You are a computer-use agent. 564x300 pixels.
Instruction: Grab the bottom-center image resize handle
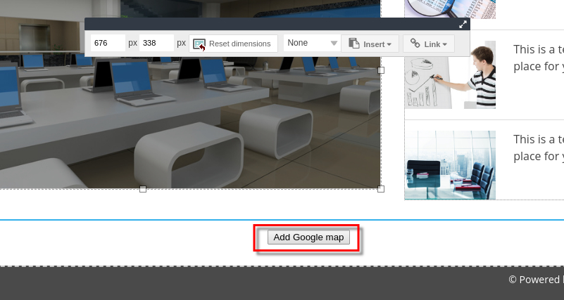point(143,189)
